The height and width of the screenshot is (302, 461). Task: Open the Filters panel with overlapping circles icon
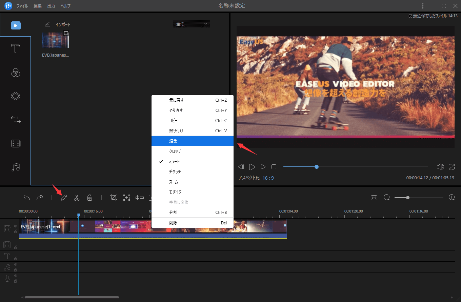[x=16, y=72]
